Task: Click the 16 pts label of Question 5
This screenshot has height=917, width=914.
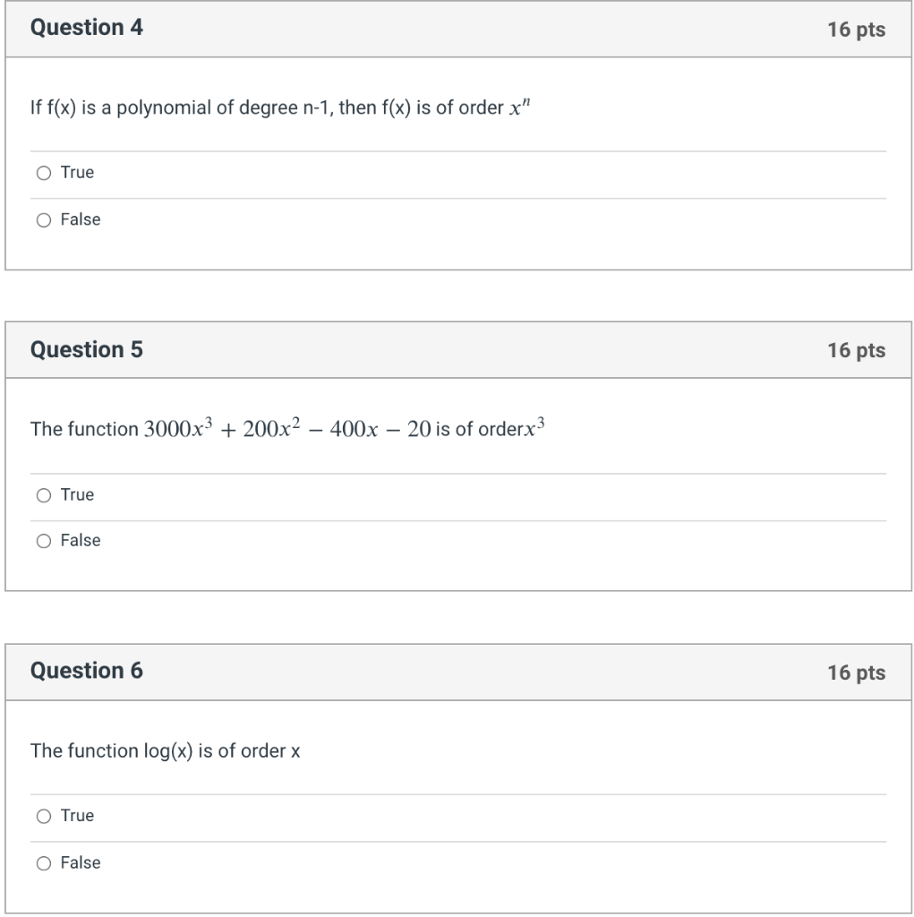Action: 856,350
